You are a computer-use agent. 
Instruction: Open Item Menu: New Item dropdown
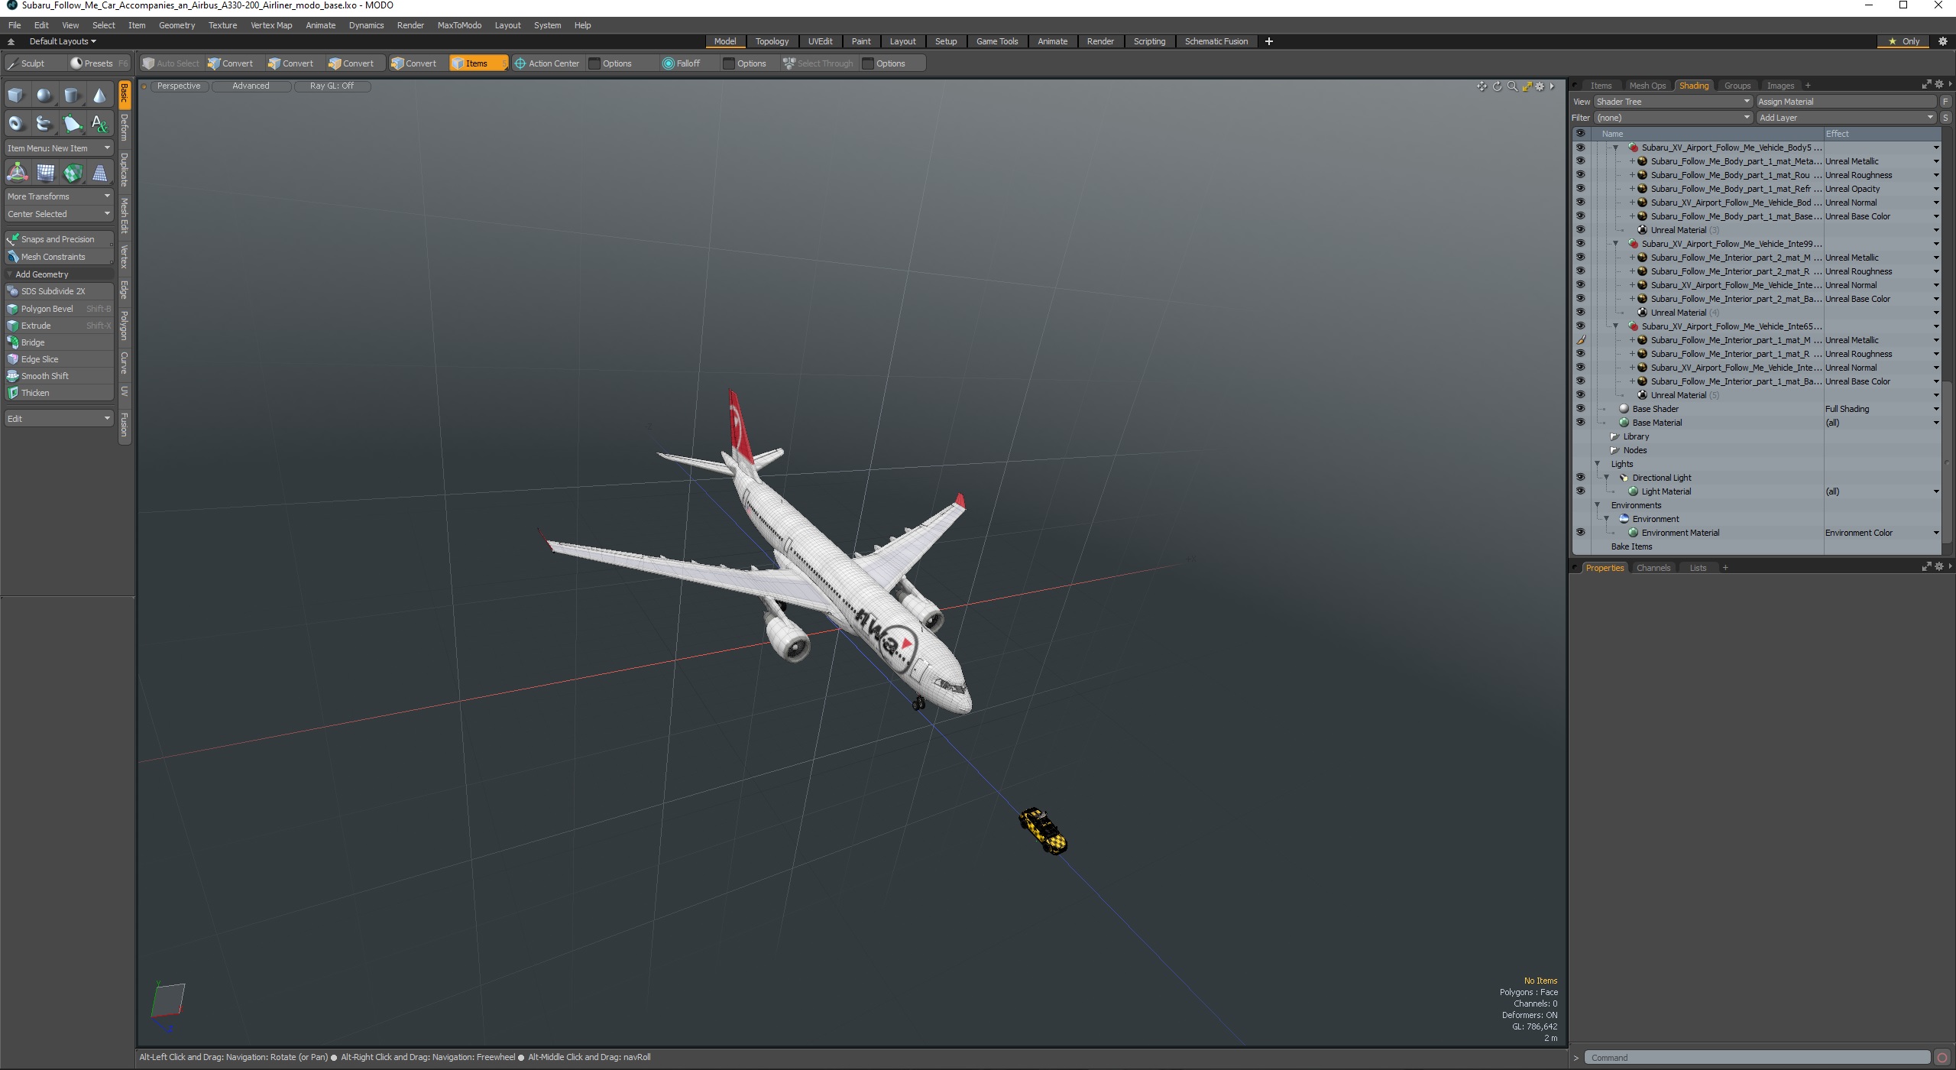click(60, 148)
